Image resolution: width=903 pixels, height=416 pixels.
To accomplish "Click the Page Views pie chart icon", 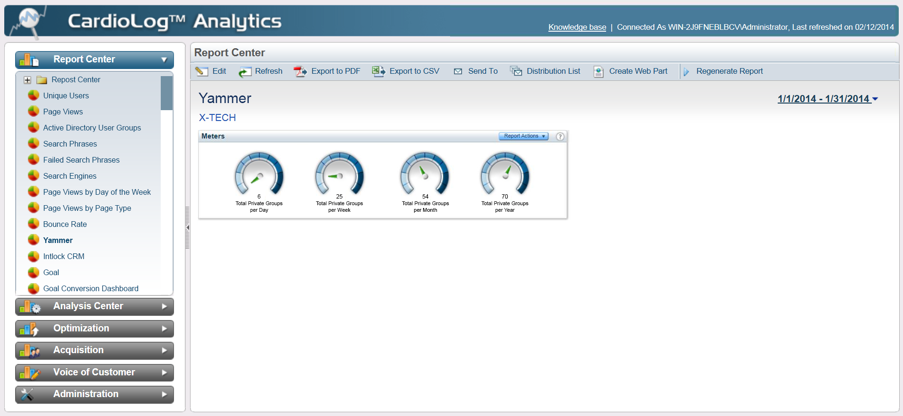I will (x=34, y=112).
